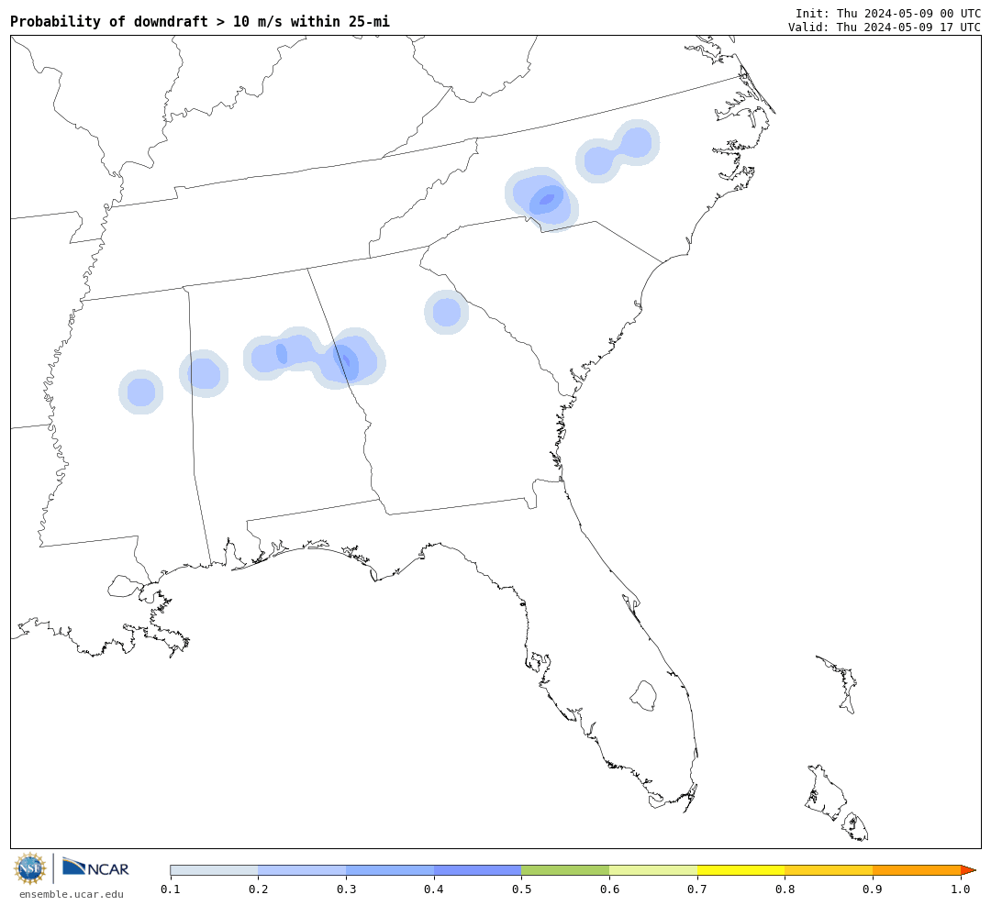Click the 0.1 to 0.2 pale gray-blue color swatch
Screen dimensions: 991x906
tap(214, 870)
